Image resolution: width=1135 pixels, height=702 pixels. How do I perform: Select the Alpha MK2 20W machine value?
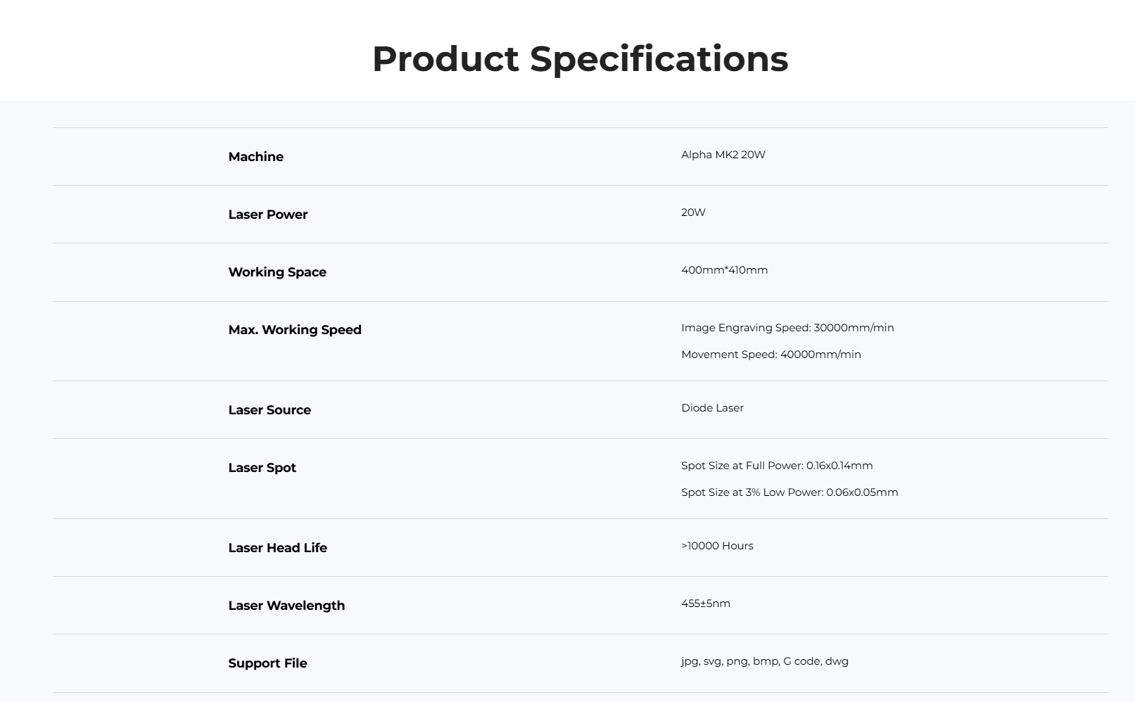(x=723, y=155)
